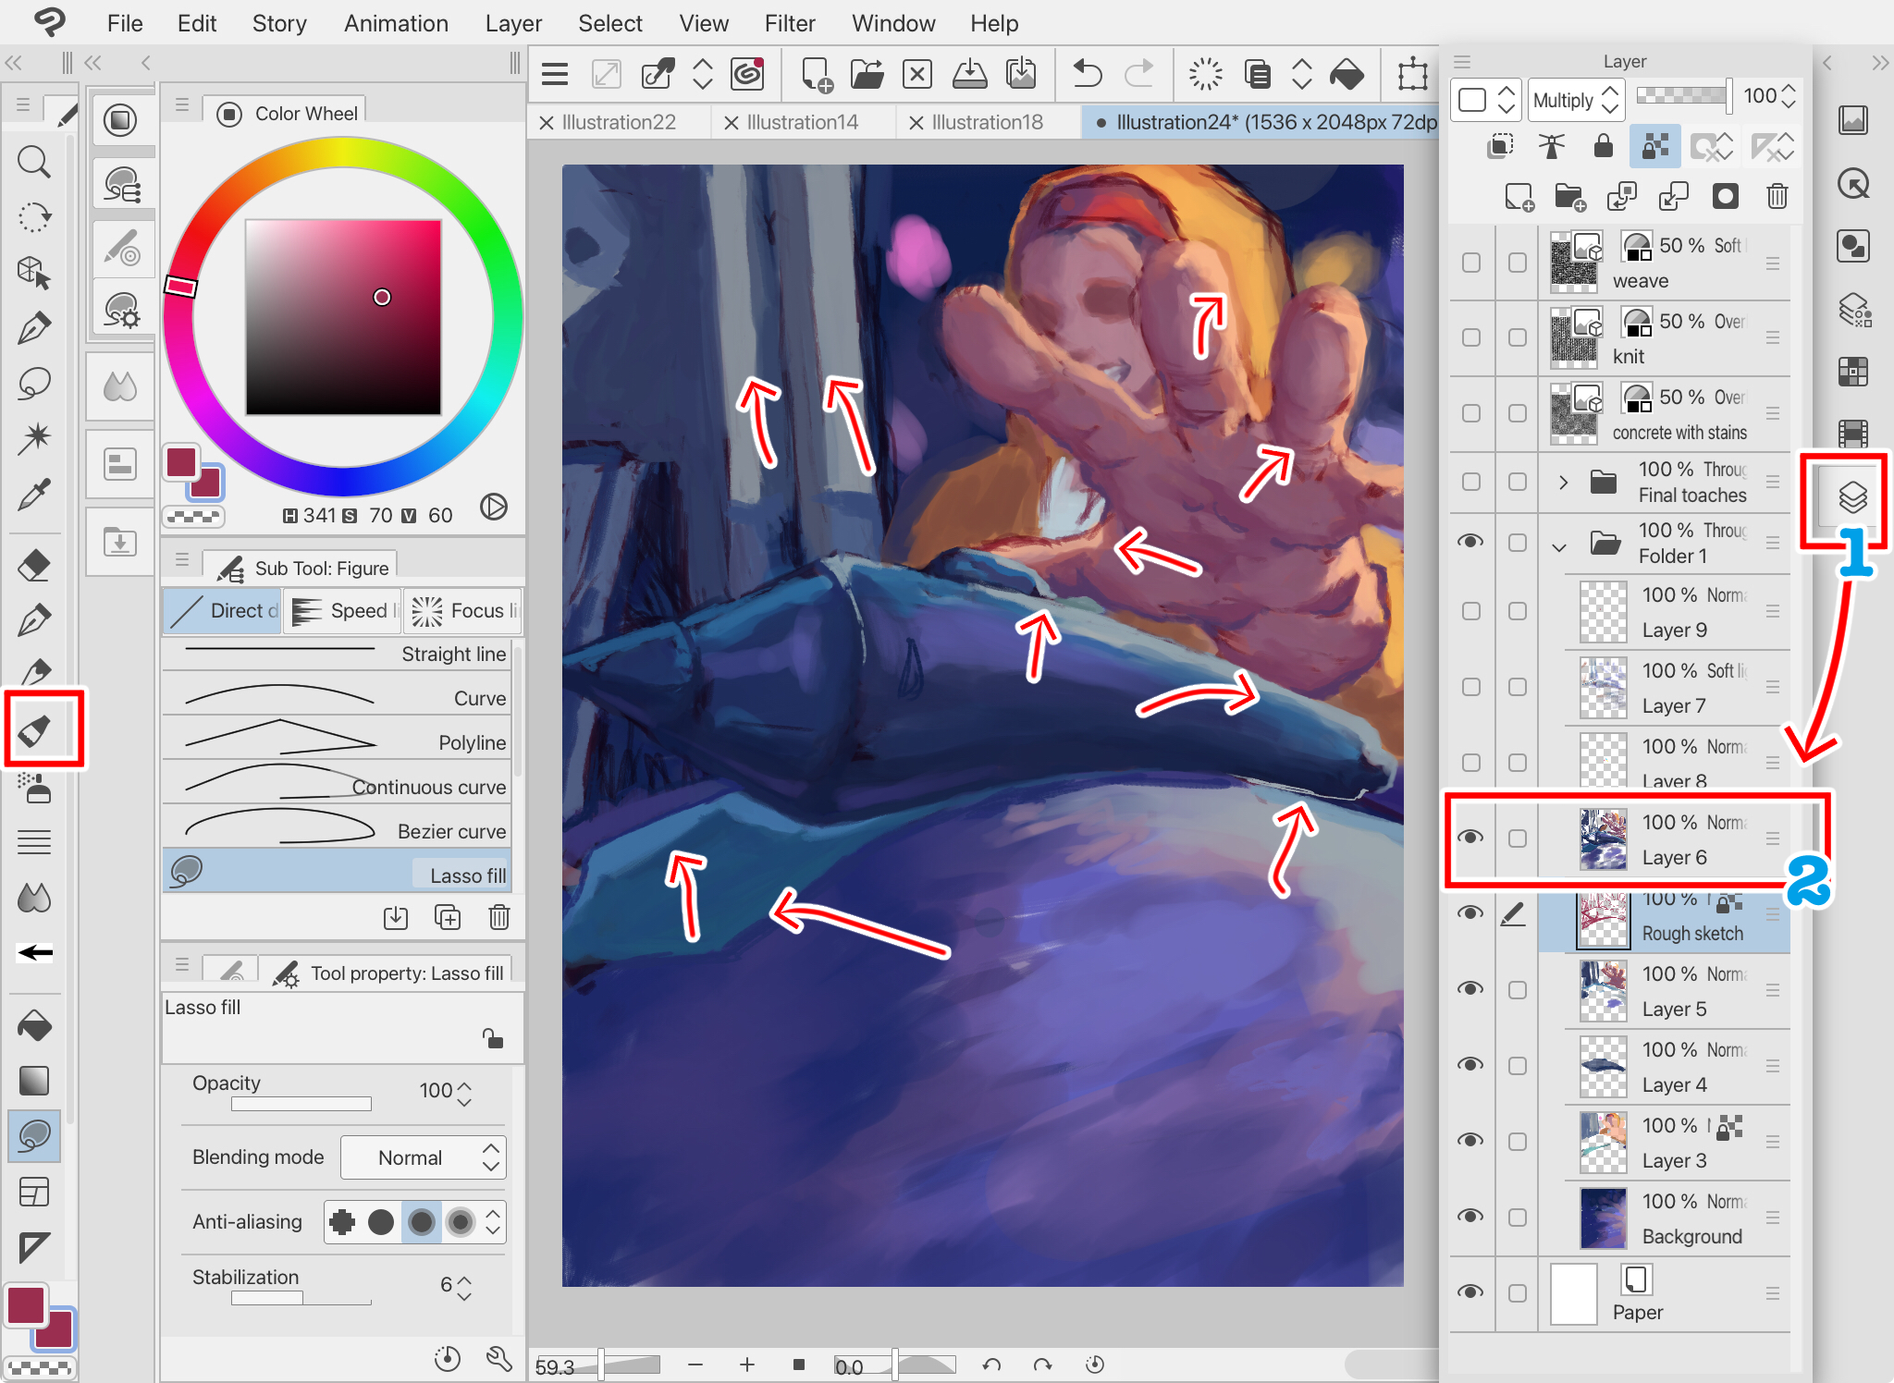Screen dimensions: 1894x1383
Task: Select the Eraser tool in toolbar
Action: (34, 565)
